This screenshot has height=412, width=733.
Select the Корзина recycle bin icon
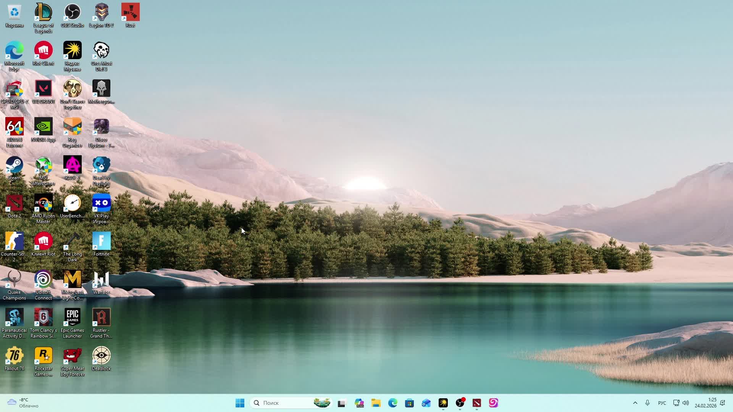(x=14, y=13)
